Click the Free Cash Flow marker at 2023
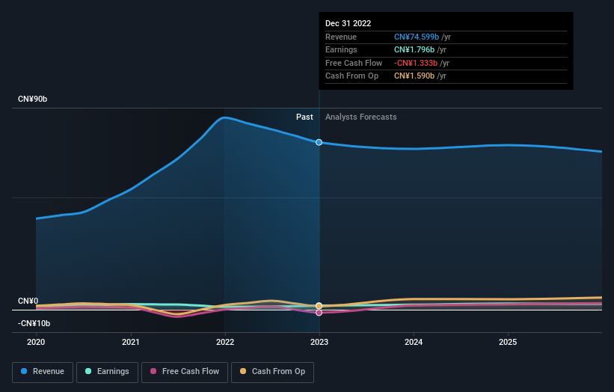Image resolution: width=614 pixels, height=392 pixels. [319, 313]
